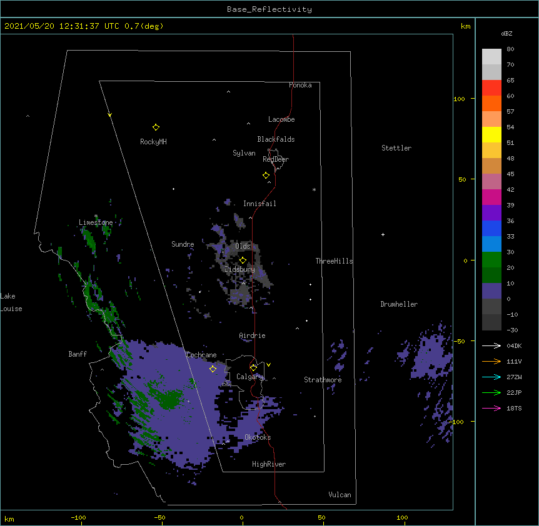Click the Ponoka city label
Image resolution: width=539 pixels, height=526 pixels.
[x=300, y=85]
